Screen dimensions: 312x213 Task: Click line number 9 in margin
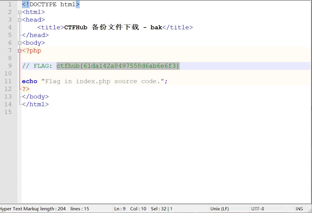10,66
